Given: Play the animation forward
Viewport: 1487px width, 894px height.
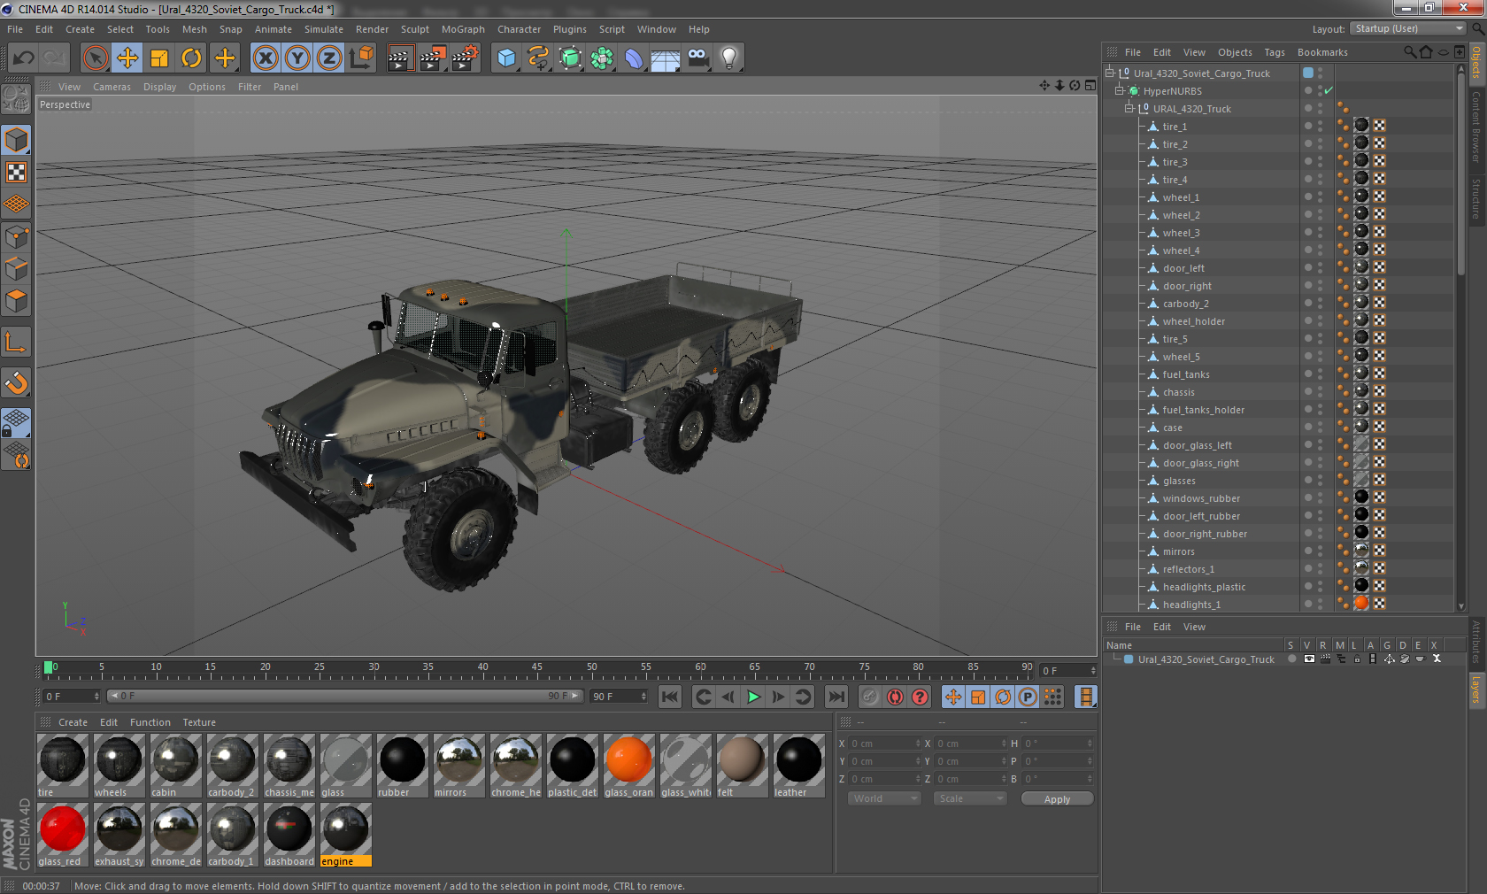Looking at the screenshot, I should (753, 697).
